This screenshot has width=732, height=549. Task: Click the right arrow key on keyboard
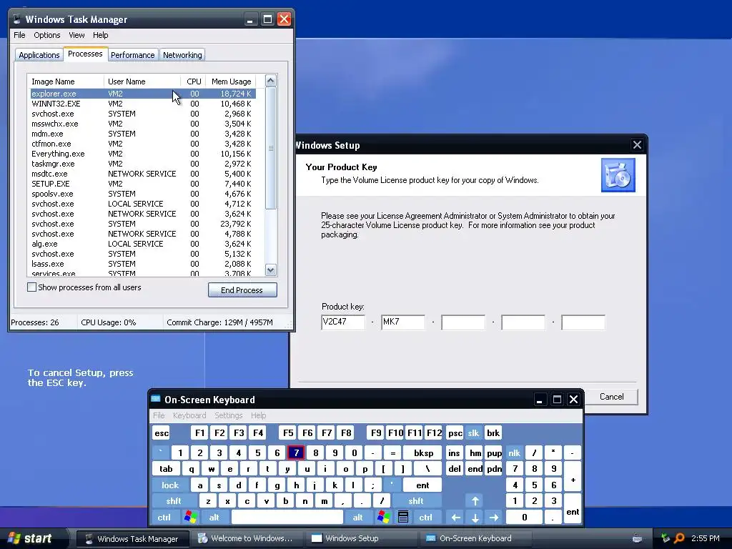495,518
